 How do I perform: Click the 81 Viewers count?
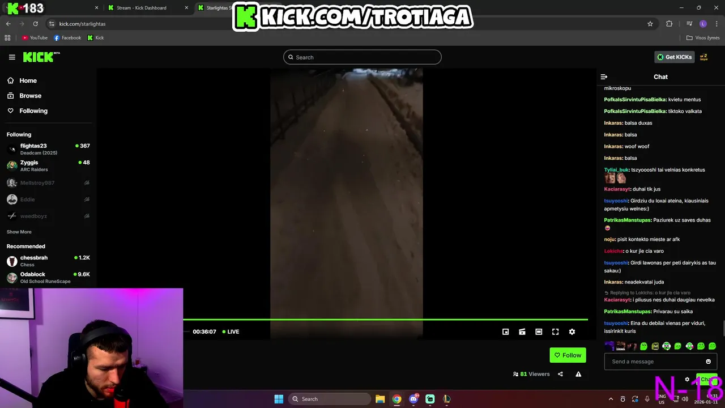pyautogui.click(x=531, y=374)
